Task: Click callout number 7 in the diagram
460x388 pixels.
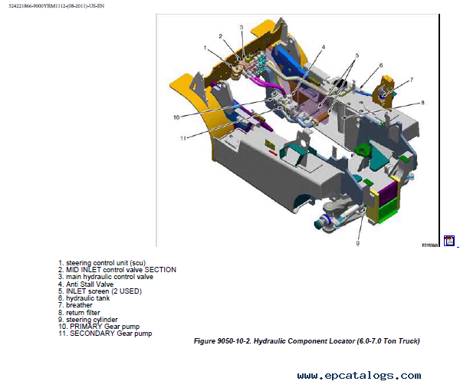Action: pos(411,80)
